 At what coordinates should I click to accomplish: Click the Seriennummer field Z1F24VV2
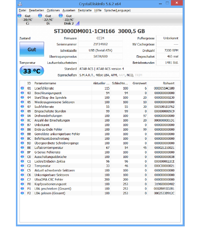coord(100,44)
